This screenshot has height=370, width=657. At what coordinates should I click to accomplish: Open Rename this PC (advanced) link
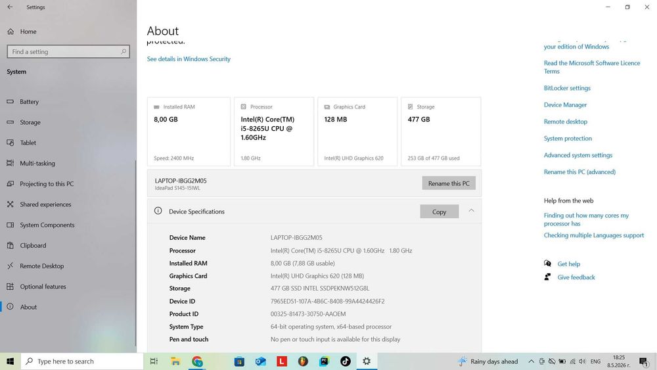(x=579, y=172)
